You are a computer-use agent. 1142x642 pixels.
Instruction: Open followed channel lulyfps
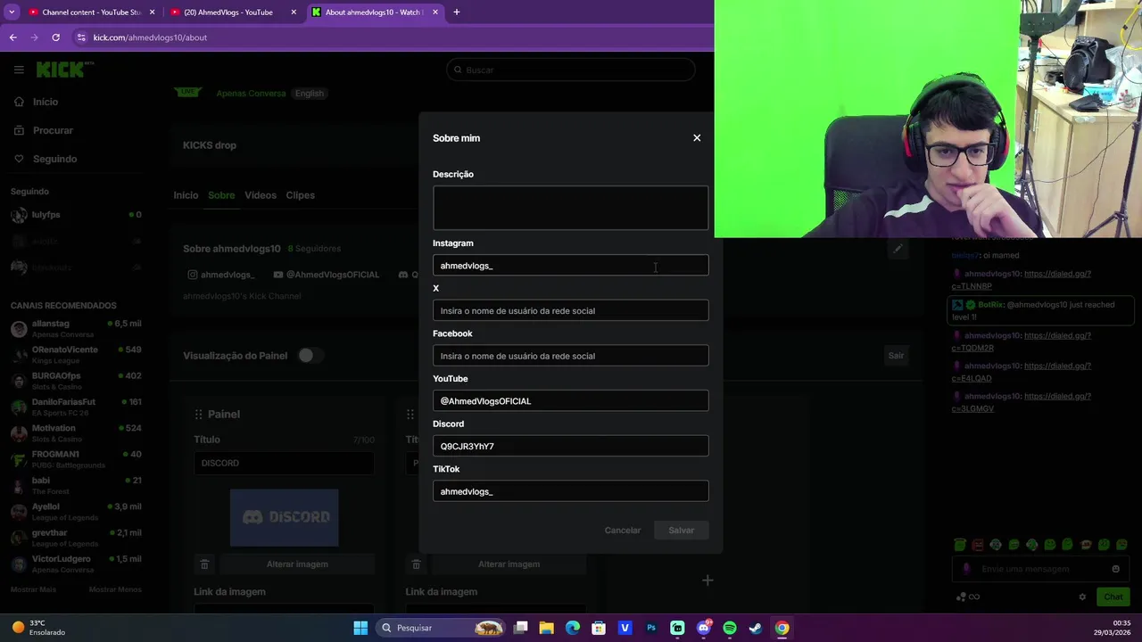coord(76,215)
